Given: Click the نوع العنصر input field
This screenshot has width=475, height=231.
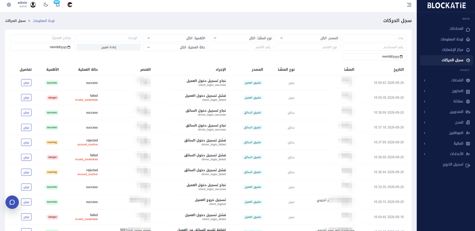Looking at the screenshot, I should click(308, 47).
